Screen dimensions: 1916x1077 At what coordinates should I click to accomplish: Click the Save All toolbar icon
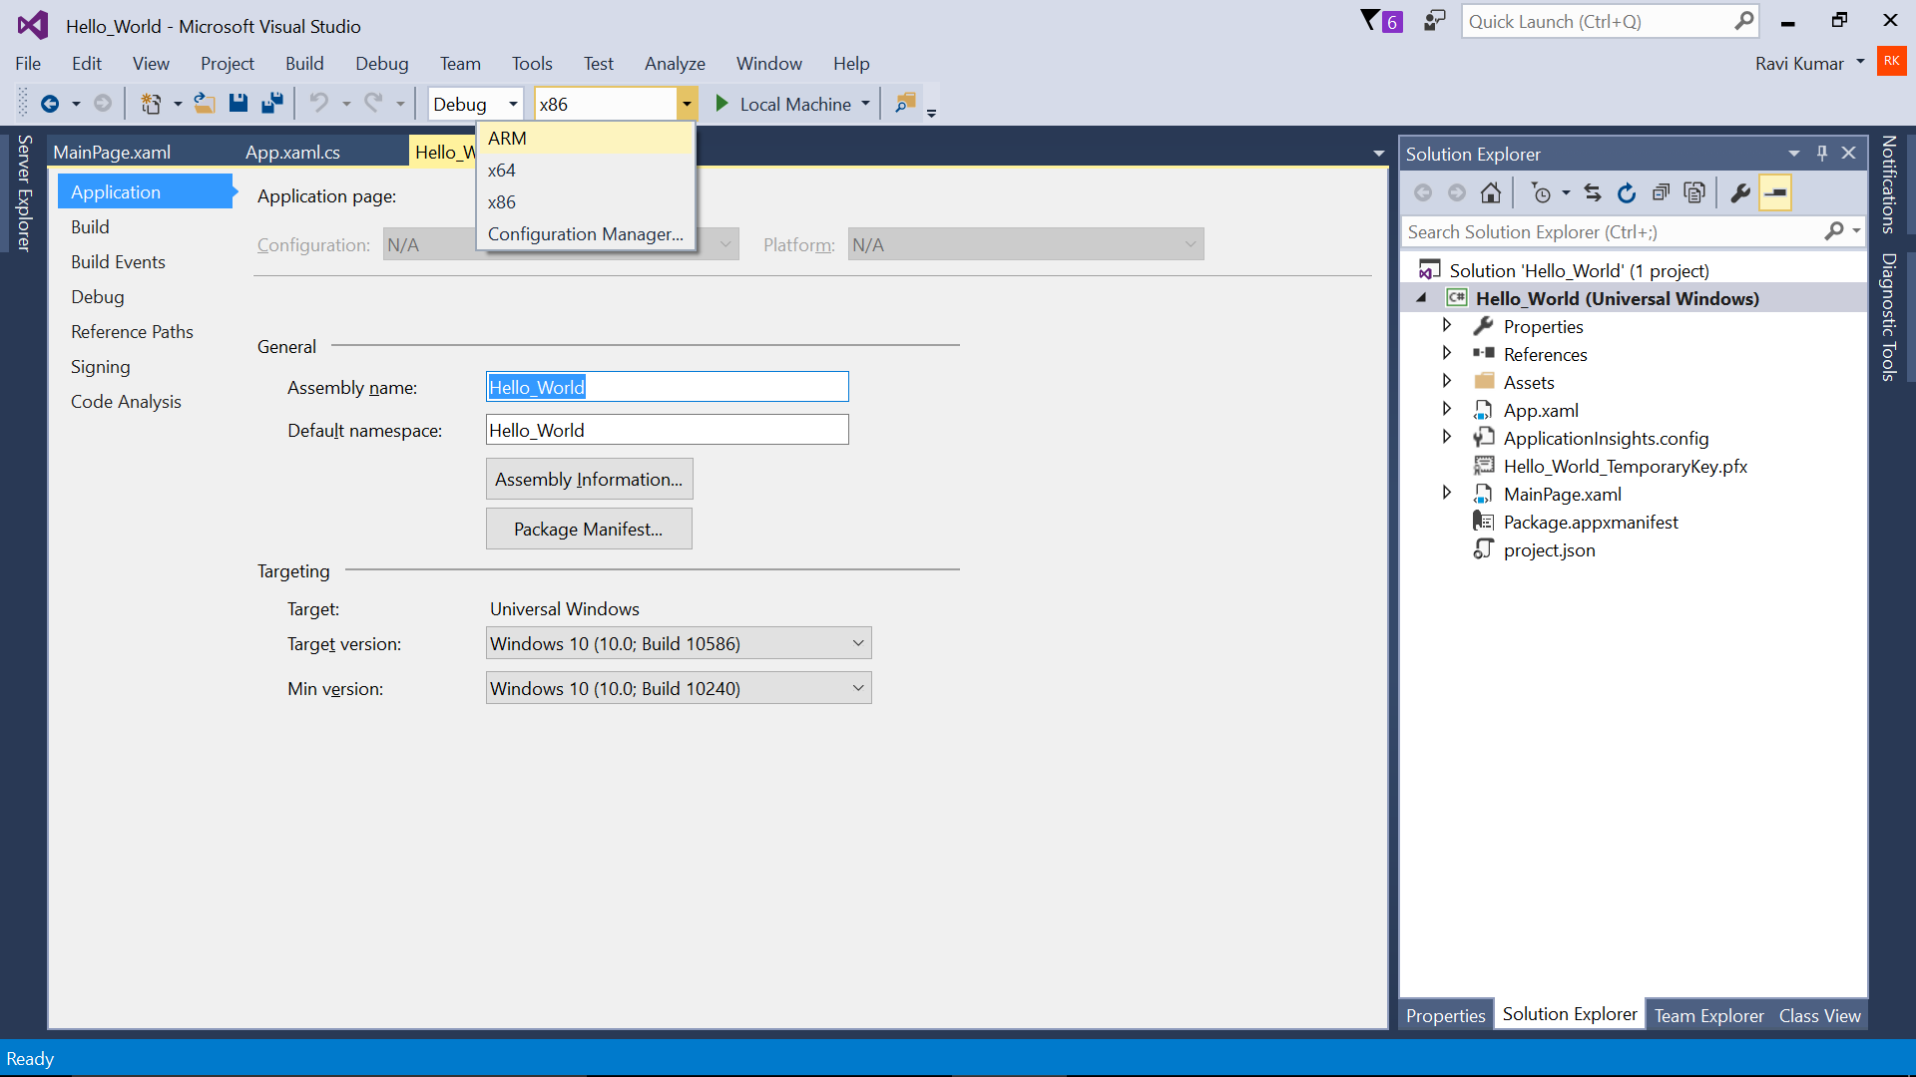(272, 104)
